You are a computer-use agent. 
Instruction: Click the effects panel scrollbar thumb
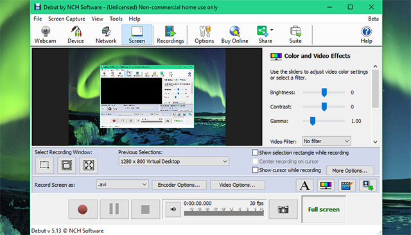pyautogui.click(x=375, y=89)
